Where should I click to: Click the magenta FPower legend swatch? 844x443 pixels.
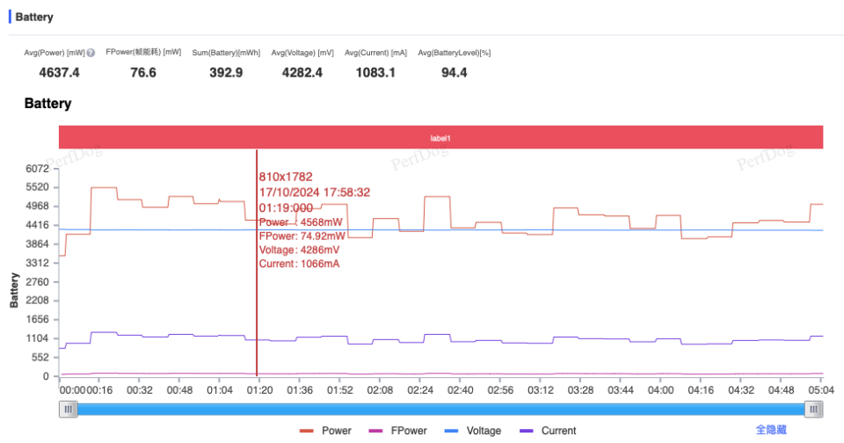[375, 431]
